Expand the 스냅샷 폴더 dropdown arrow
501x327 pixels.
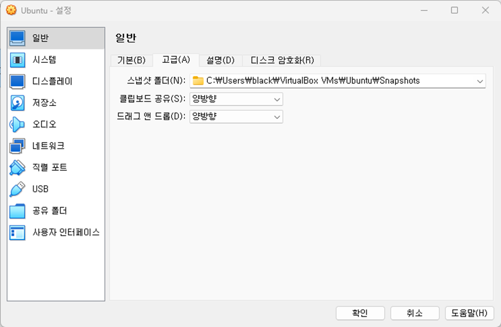[x=480, y=81]
